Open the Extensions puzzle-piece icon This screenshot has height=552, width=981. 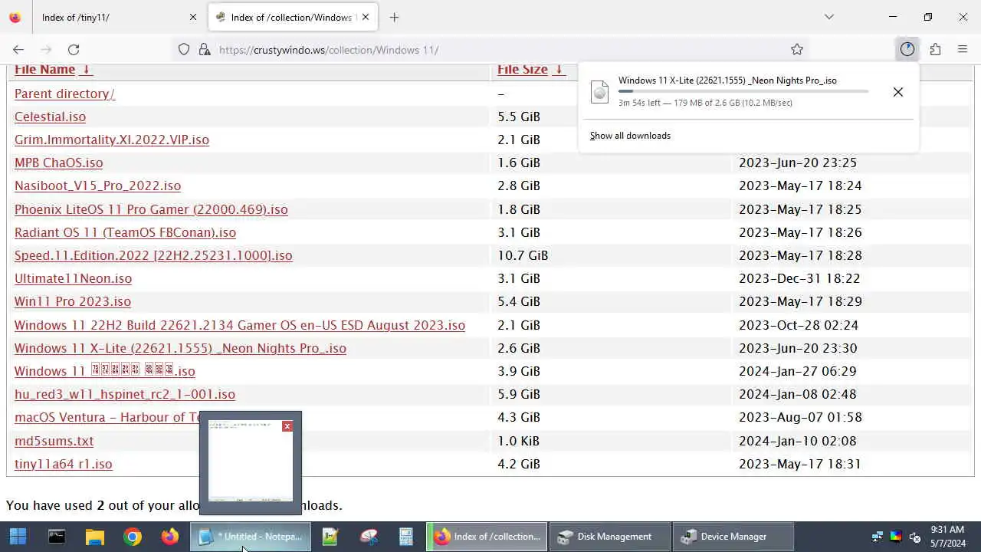935,49
